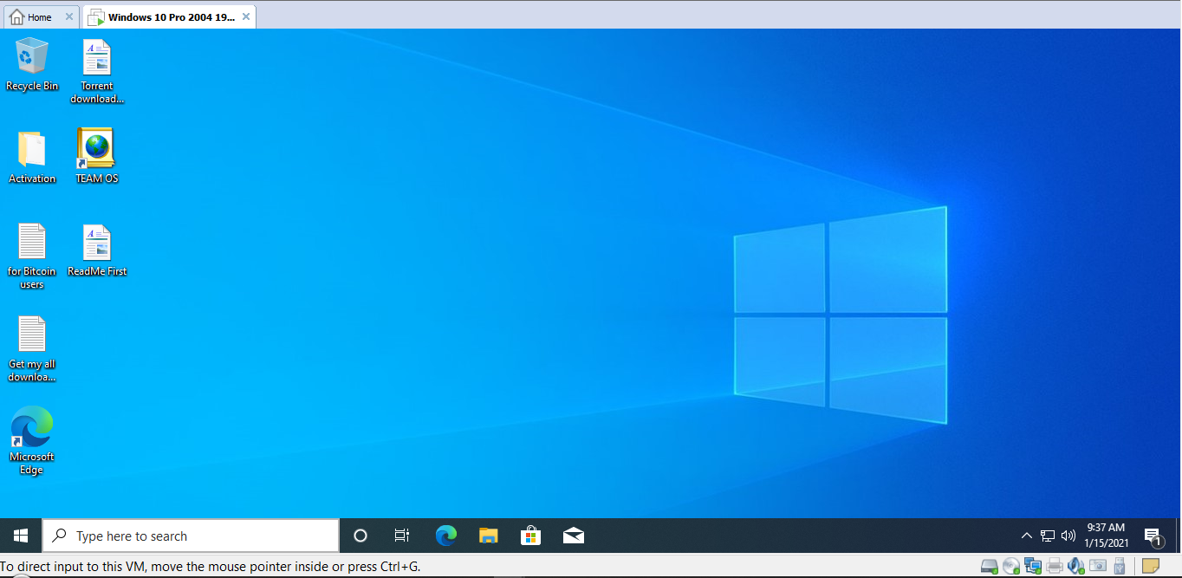Open File Explorer from the taskbar

tap(489, 536)
